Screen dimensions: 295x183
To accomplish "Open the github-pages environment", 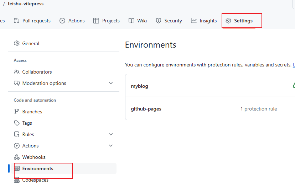I will 146,109.
